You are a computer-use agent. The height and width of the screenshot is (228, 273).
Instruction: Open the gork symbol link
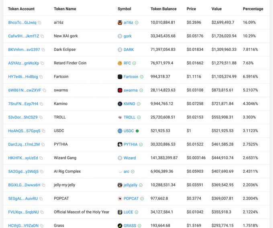click(127, 36)
